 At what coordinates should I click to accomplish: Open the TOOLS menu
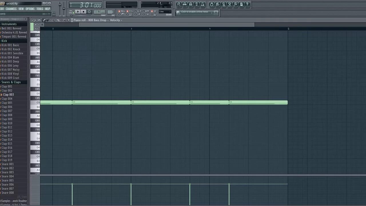(x=40, y=9)
